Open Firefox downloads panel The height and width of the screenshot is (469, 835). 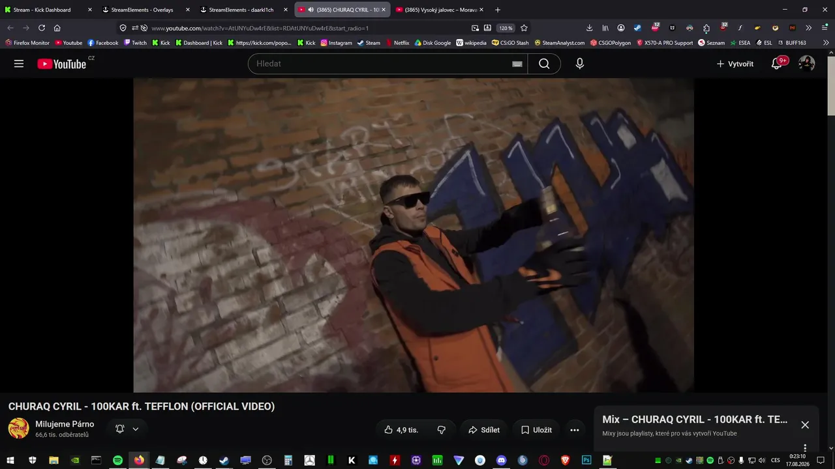(x=590, y=28)
